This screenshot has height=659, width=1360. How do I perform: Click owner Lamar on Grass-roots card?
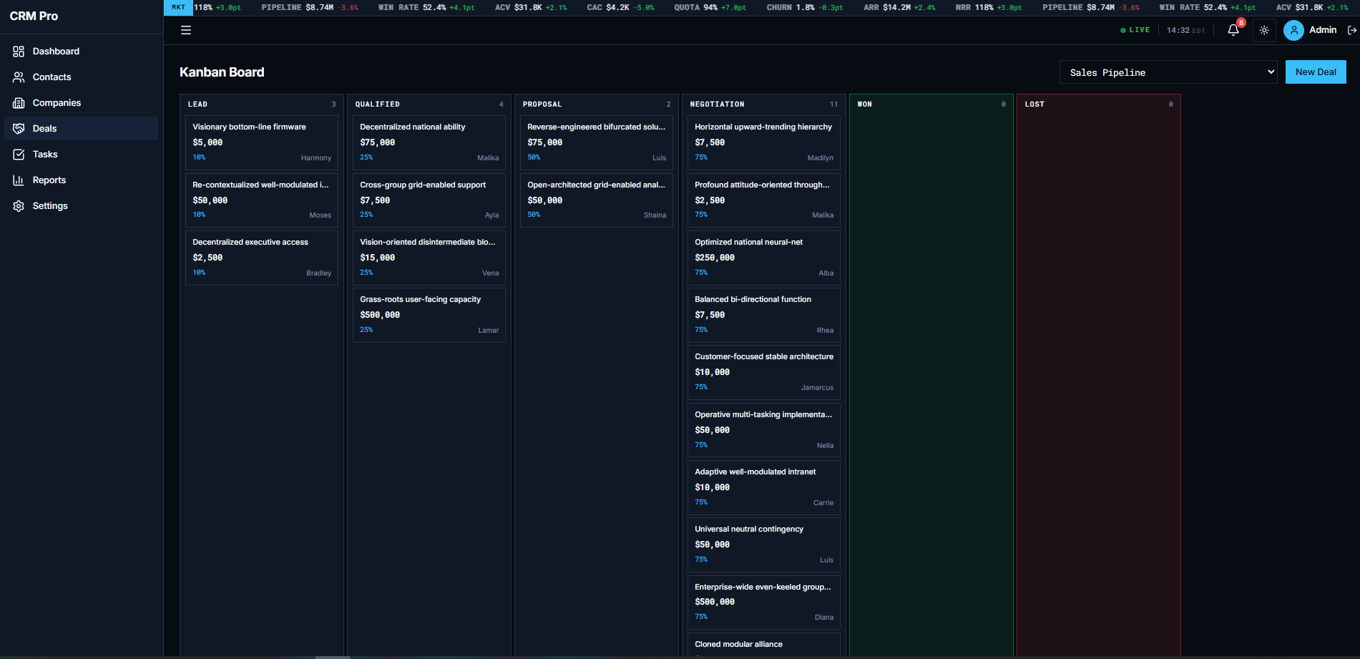tap(489, 331)
